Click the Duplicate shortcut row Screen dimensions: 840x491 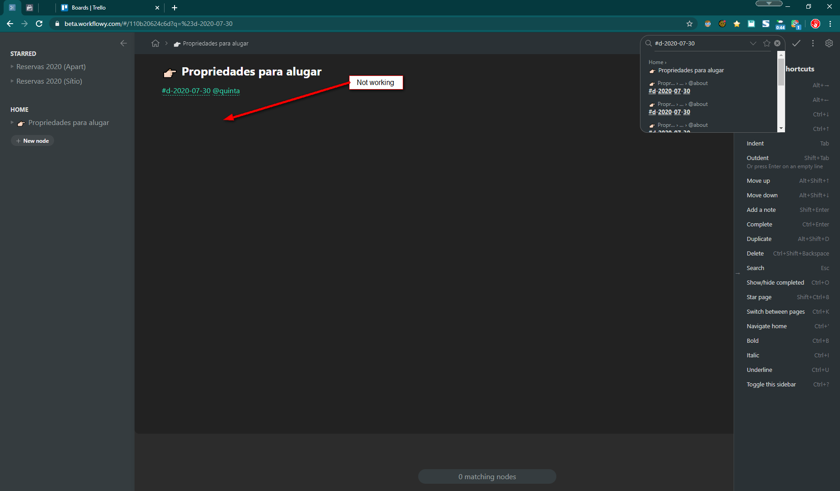coord(788,239)
